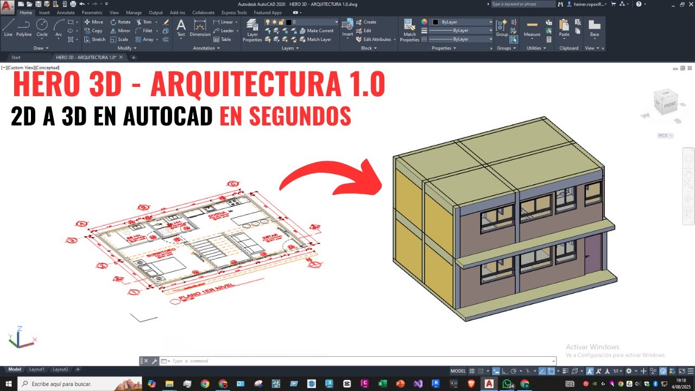Open the Insert block tool
695x391 pixels.
tap(347, 28)
